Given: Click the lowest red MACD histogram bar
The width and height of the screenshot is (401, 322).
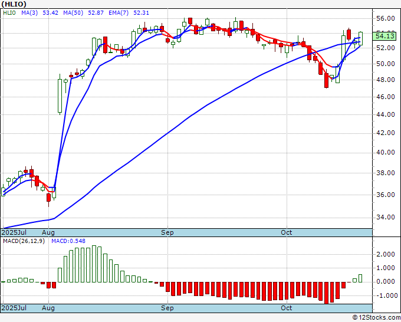Looking at the screenshot, I should (x=326, y=293).
